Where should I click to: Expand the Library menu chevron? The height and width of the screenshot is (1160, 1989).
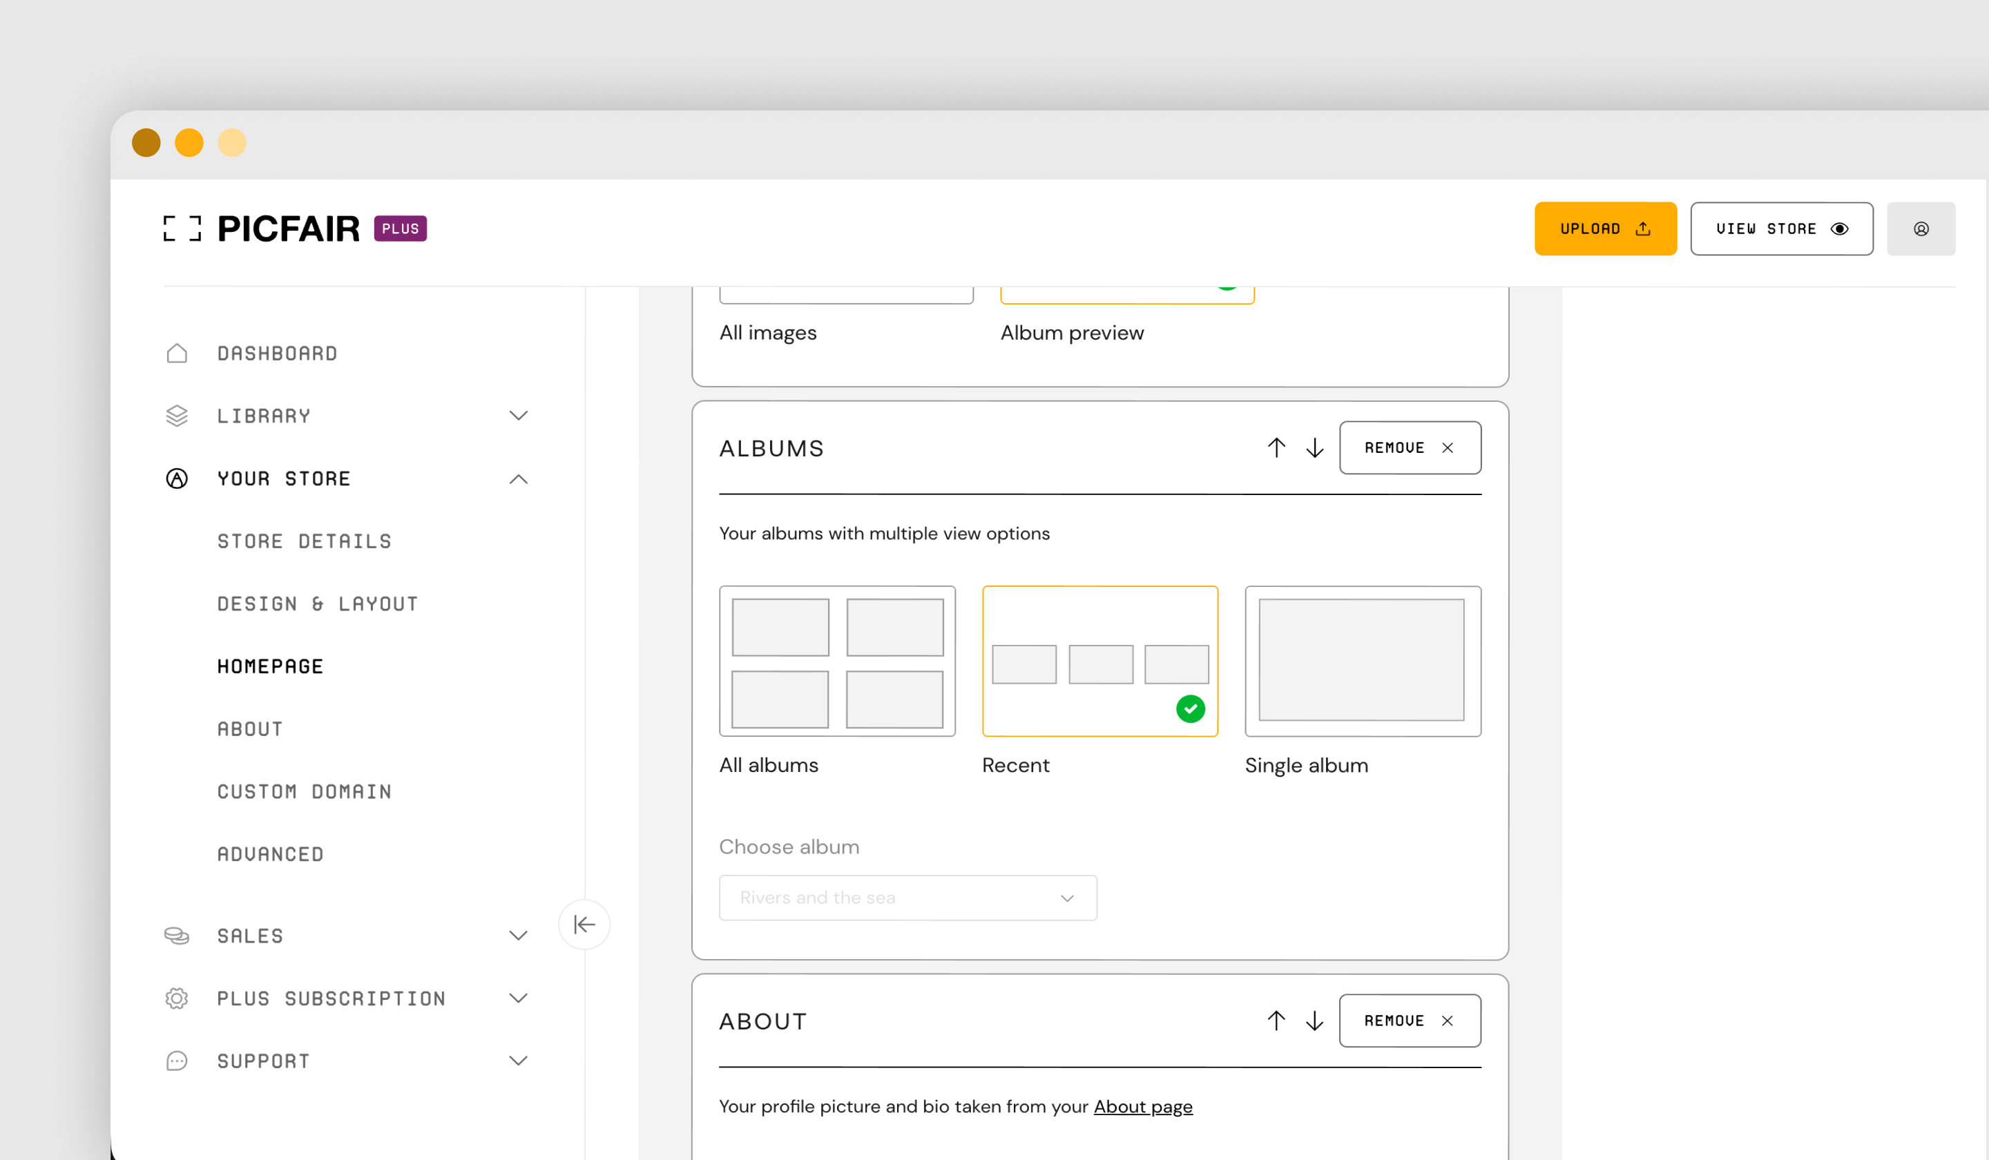[x=518, y=416]
